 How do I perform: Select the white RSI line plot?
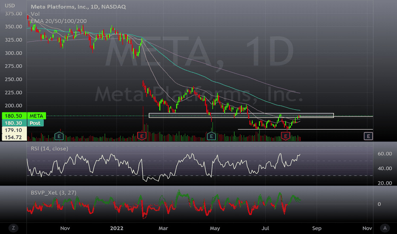[164, 167]
